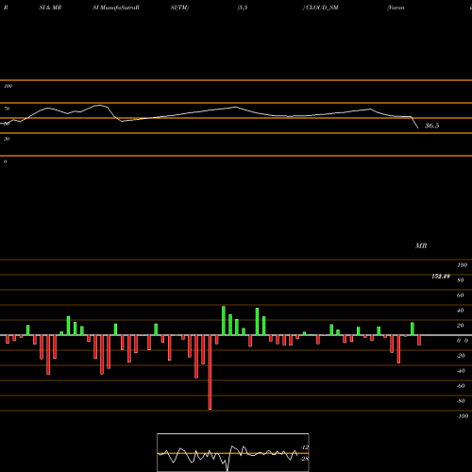Click the 'MR' panel title
The height and width of the screenshot is (472, 472).
421,245
